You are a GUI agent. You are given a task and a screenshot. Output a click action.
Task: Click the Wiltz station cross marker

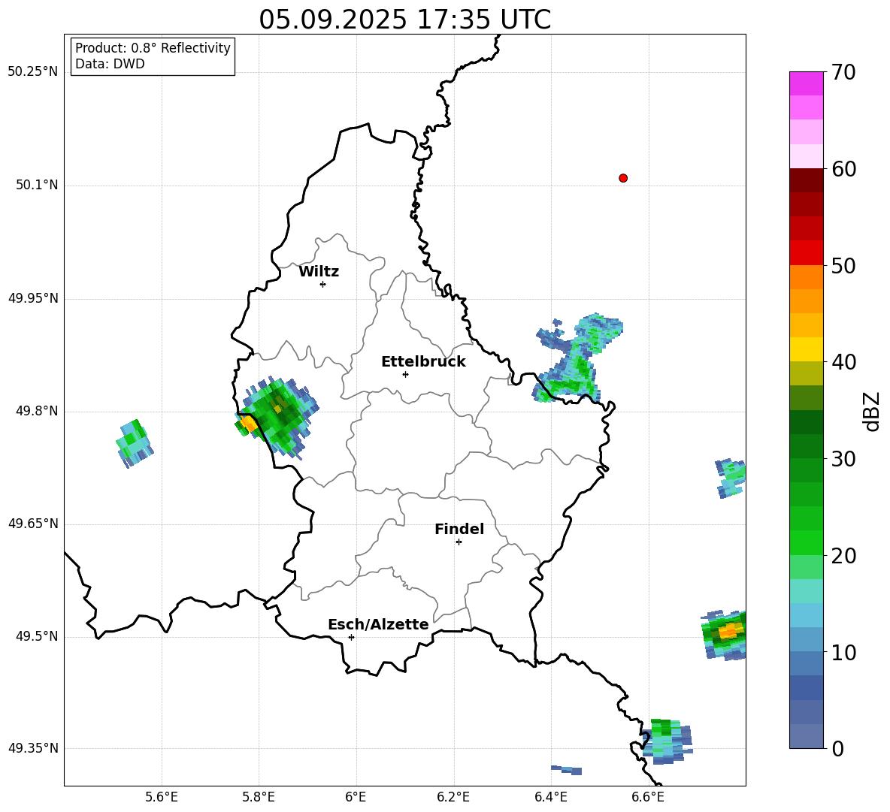click(323, 284)
